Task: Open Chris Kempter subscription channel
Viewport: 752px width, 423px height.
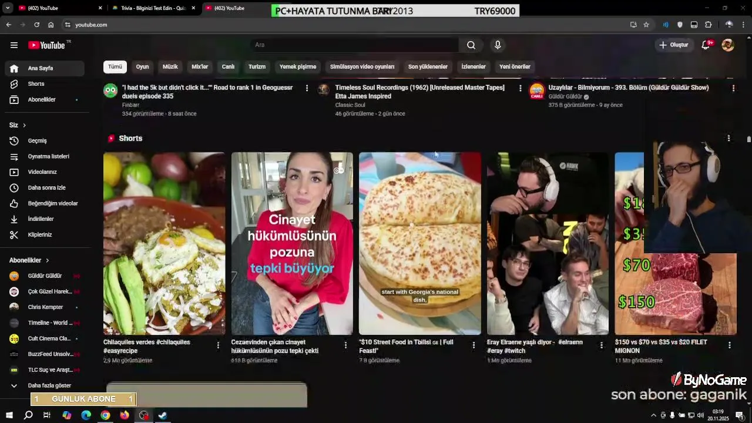Action: [45, 307]
